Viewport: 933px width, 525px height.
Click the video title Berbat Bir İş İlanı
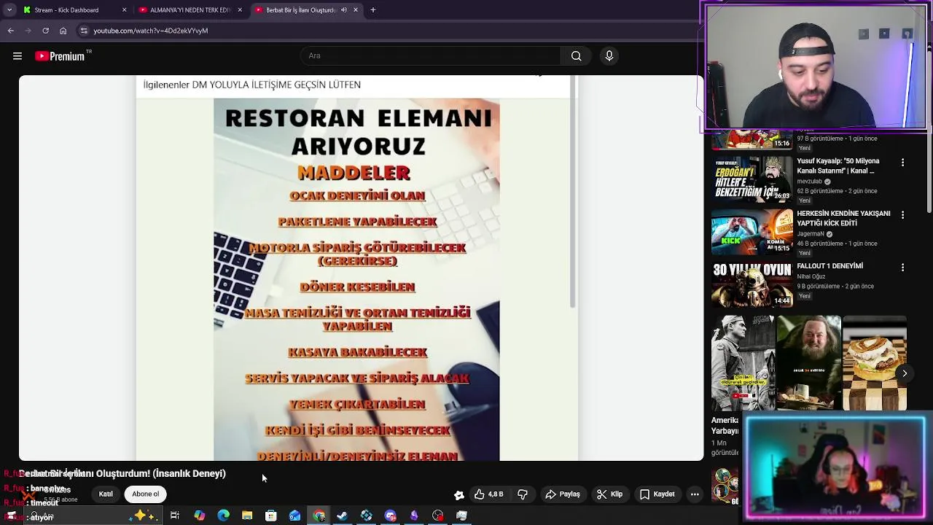point(122,473)
